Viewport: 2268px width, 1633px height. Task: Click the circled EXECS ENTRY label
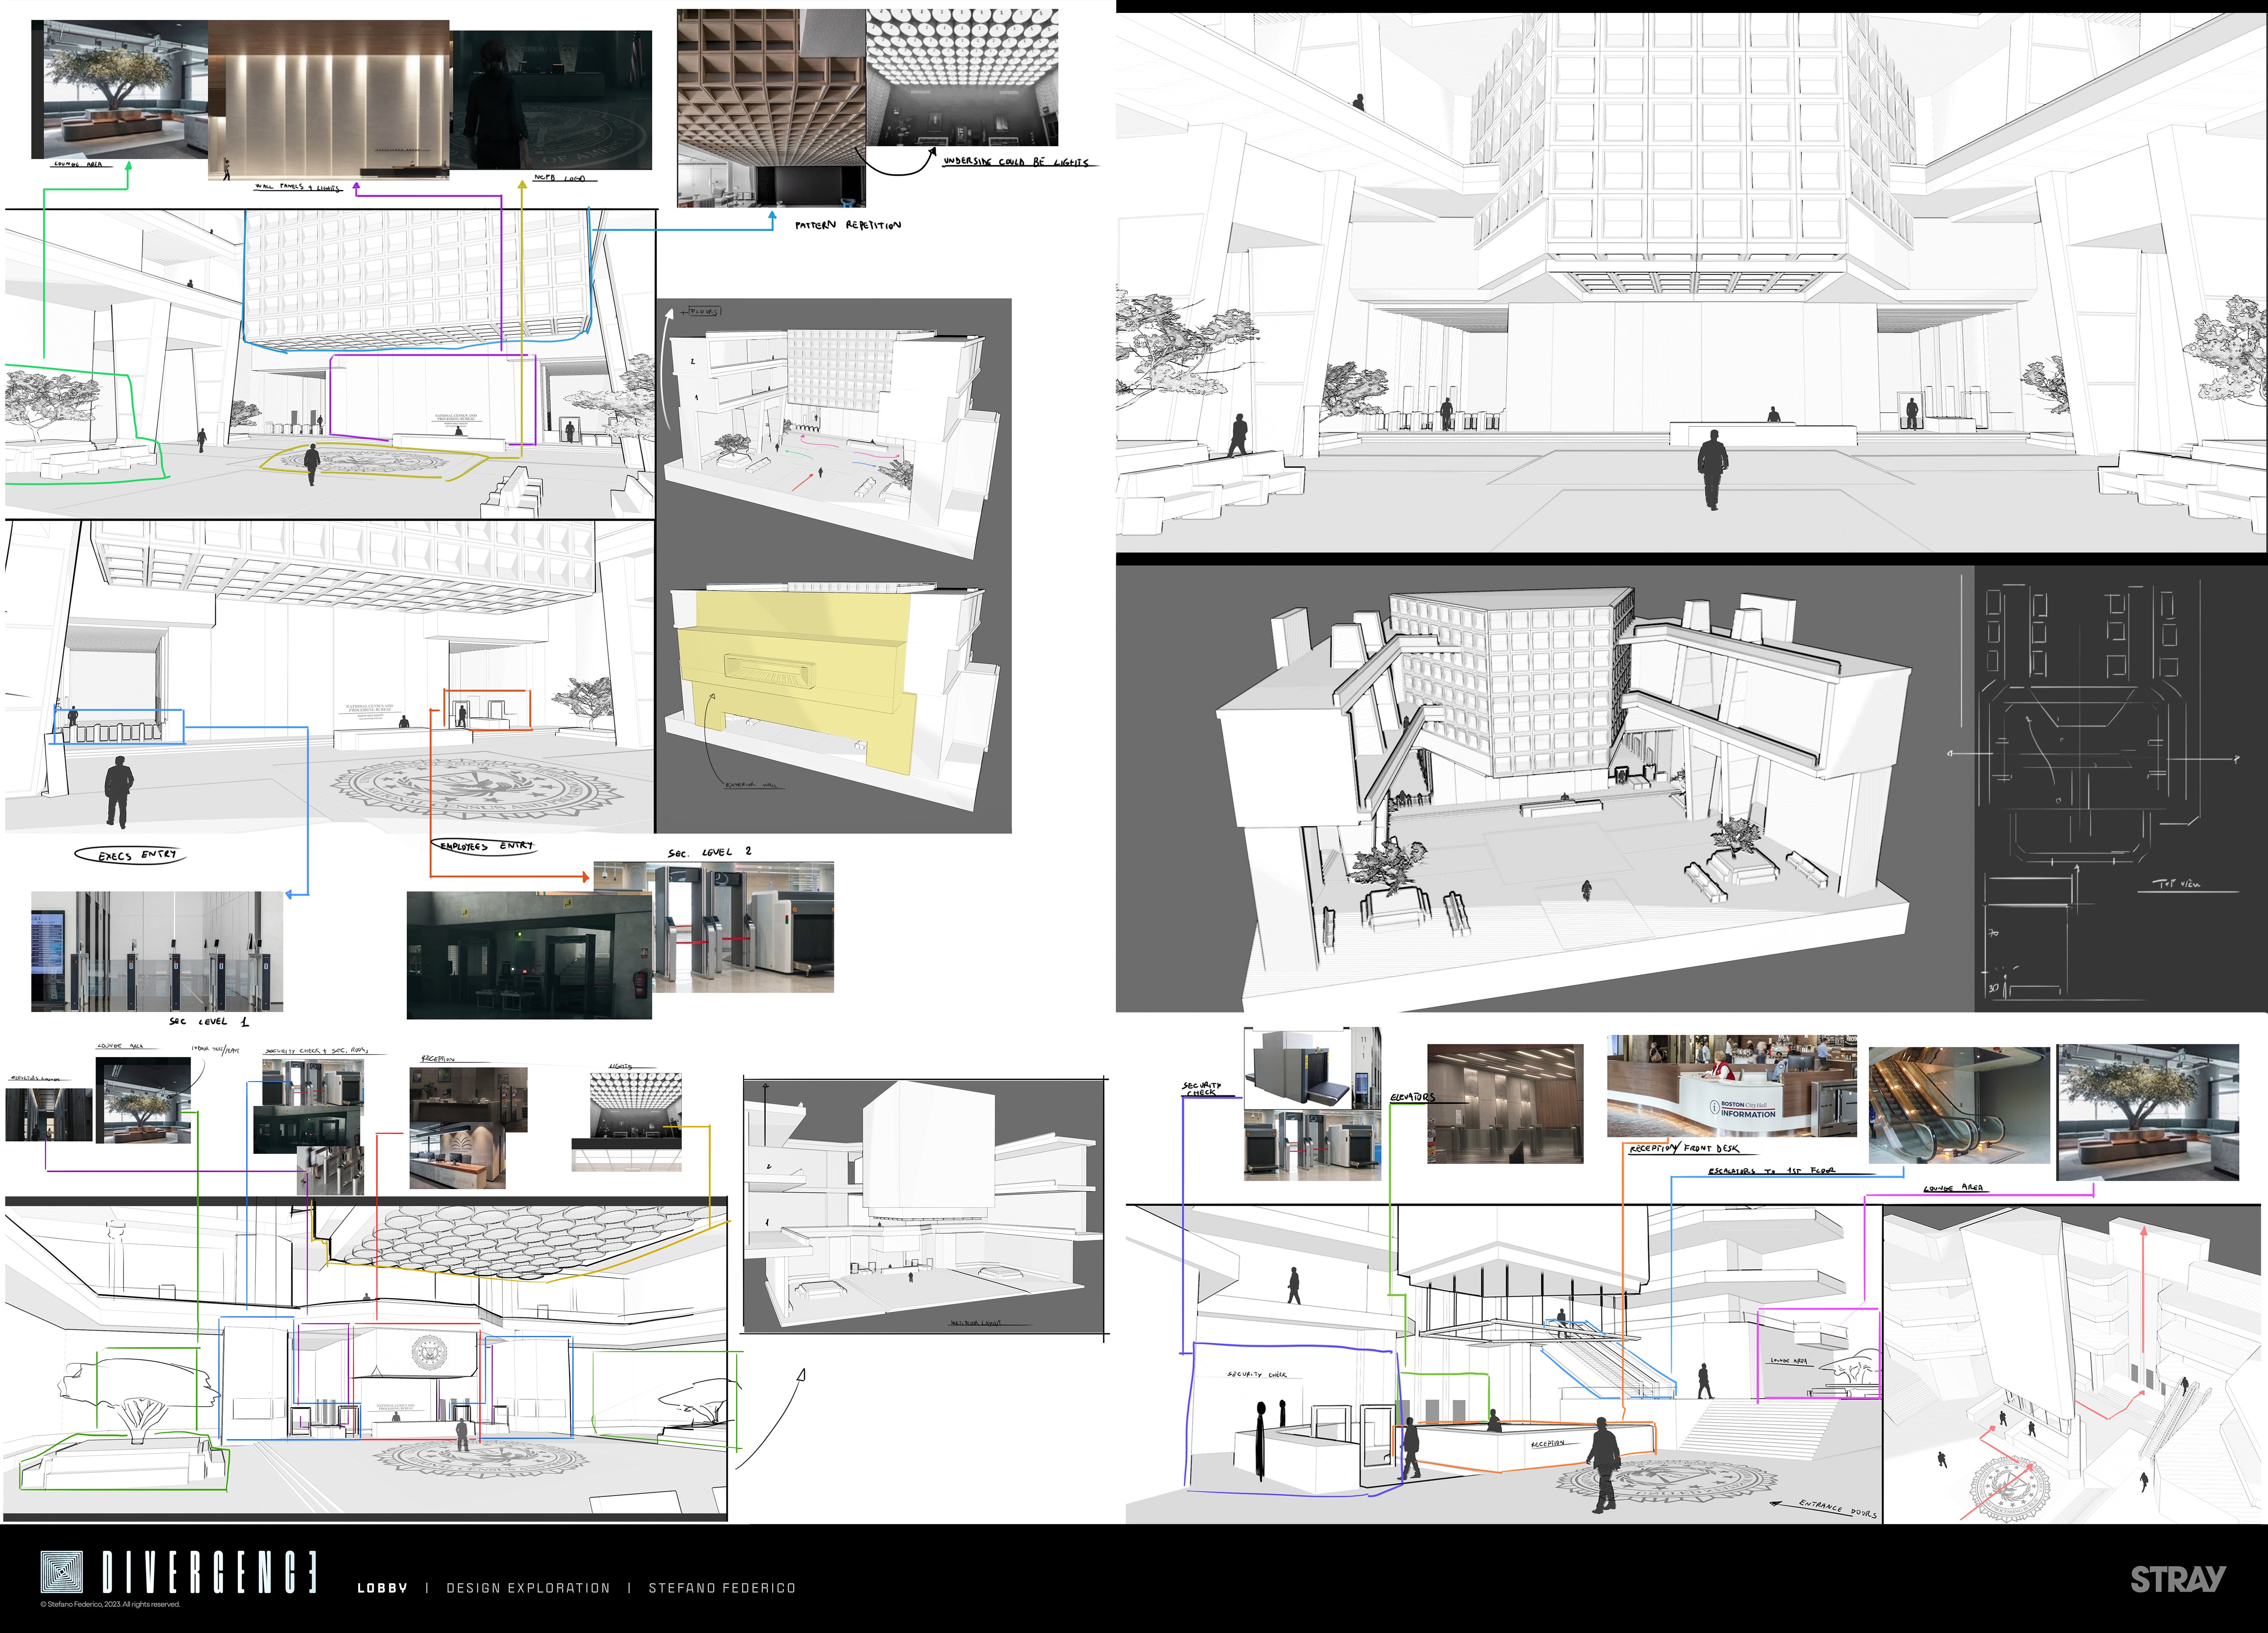[x=130, y=855]
